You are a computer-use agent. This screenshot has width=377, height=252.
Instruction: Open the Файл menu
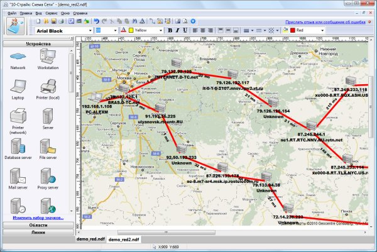coord(13,13)
